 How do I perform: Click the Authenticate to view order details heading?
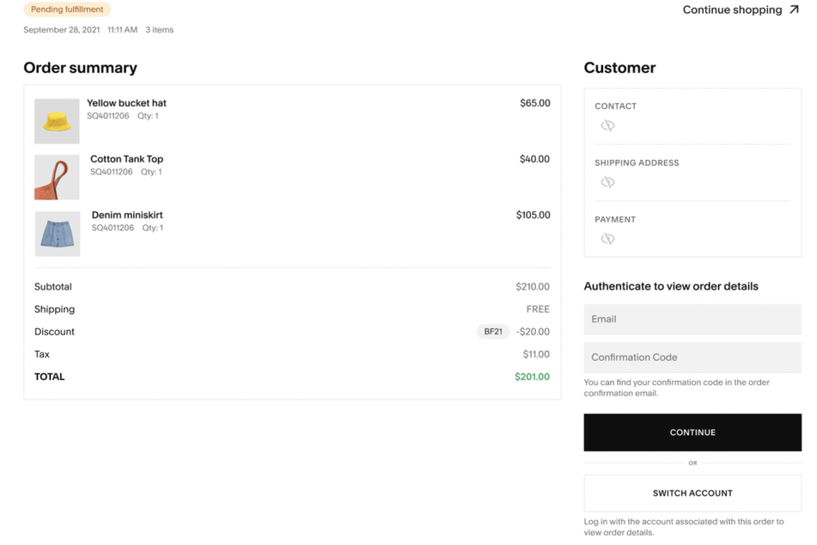[671, 286]
